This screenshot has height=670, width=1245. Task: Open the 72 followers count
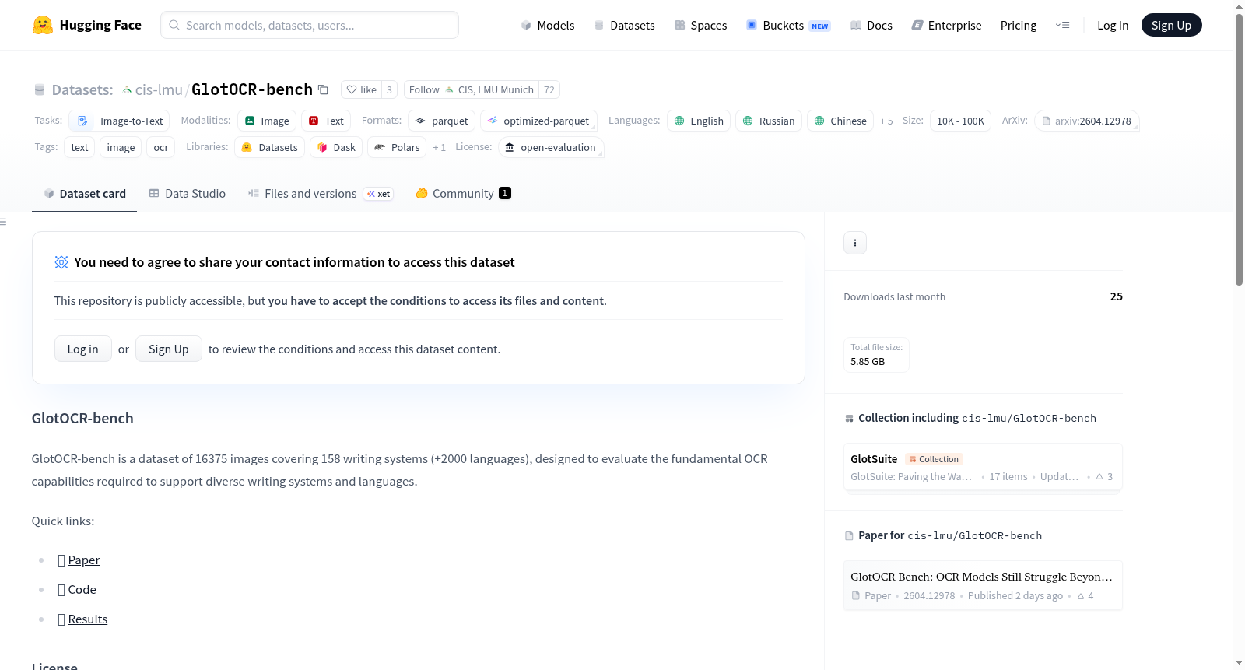549,89
